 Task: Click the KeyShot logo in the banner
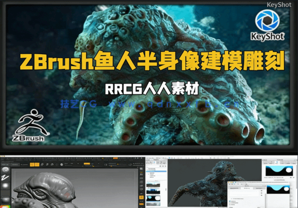pyautogui.click(x=267, y=25)
